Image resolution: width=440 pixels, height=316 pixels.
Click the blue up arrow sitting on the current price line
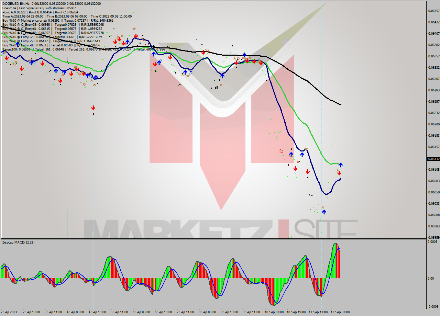[341, 165]
